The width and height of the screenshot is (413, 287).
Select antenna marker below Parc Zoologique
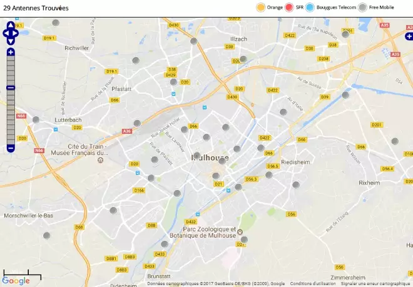(244, 239)
